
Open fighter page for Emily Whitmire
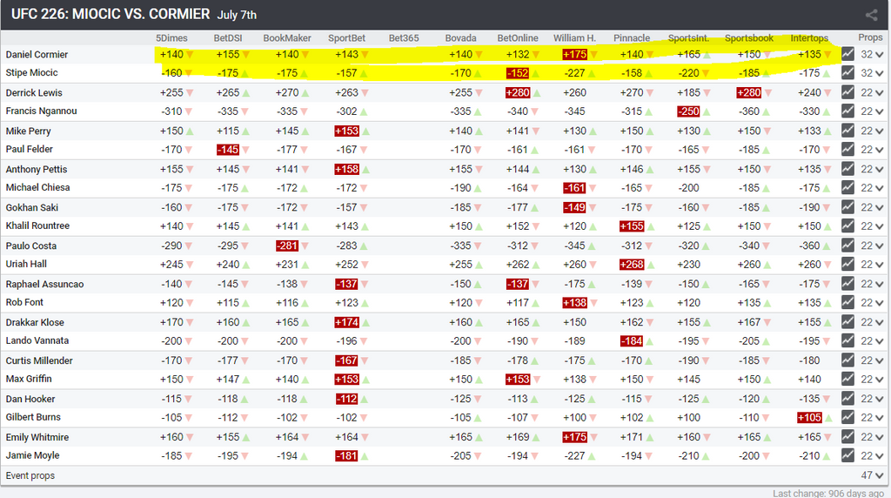click(x=37, y=437)
